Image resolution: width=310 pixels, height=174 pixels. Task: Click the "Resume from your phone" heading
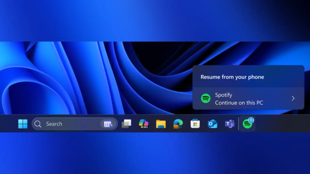(232, 77)
